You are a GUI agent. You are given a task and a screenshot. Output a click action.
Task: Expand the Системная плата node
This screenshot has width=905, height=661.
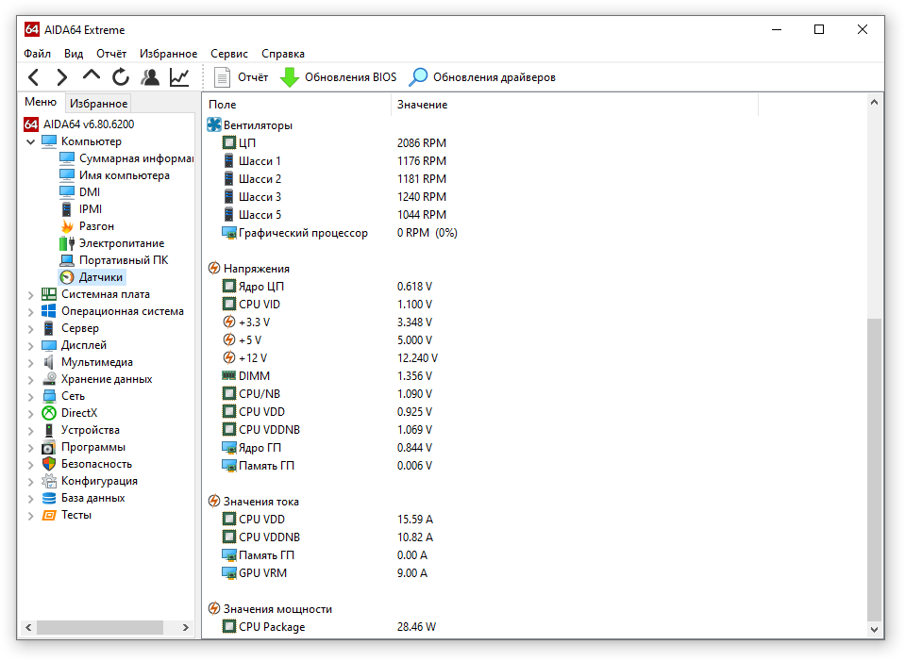tap(30, 295)
